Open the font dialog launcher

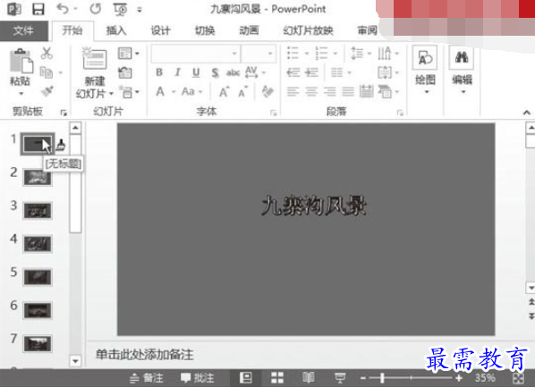(273, 113)
